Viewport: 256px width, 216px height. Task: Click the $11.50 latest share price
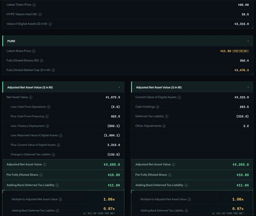[x=226, y=51]
